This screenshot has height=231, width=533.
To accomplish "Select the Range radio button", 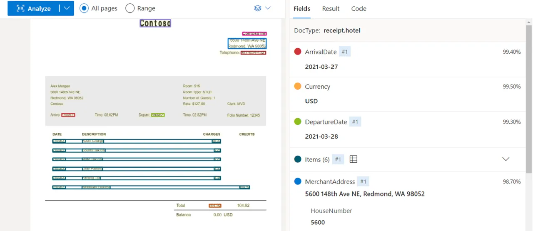I will coord(130,8).
